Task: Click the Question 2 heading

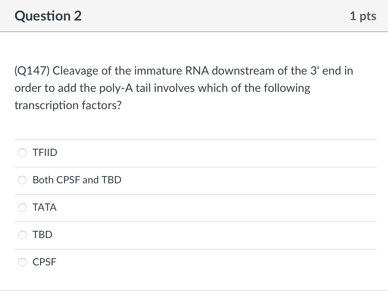Action: tap(48, 16)
